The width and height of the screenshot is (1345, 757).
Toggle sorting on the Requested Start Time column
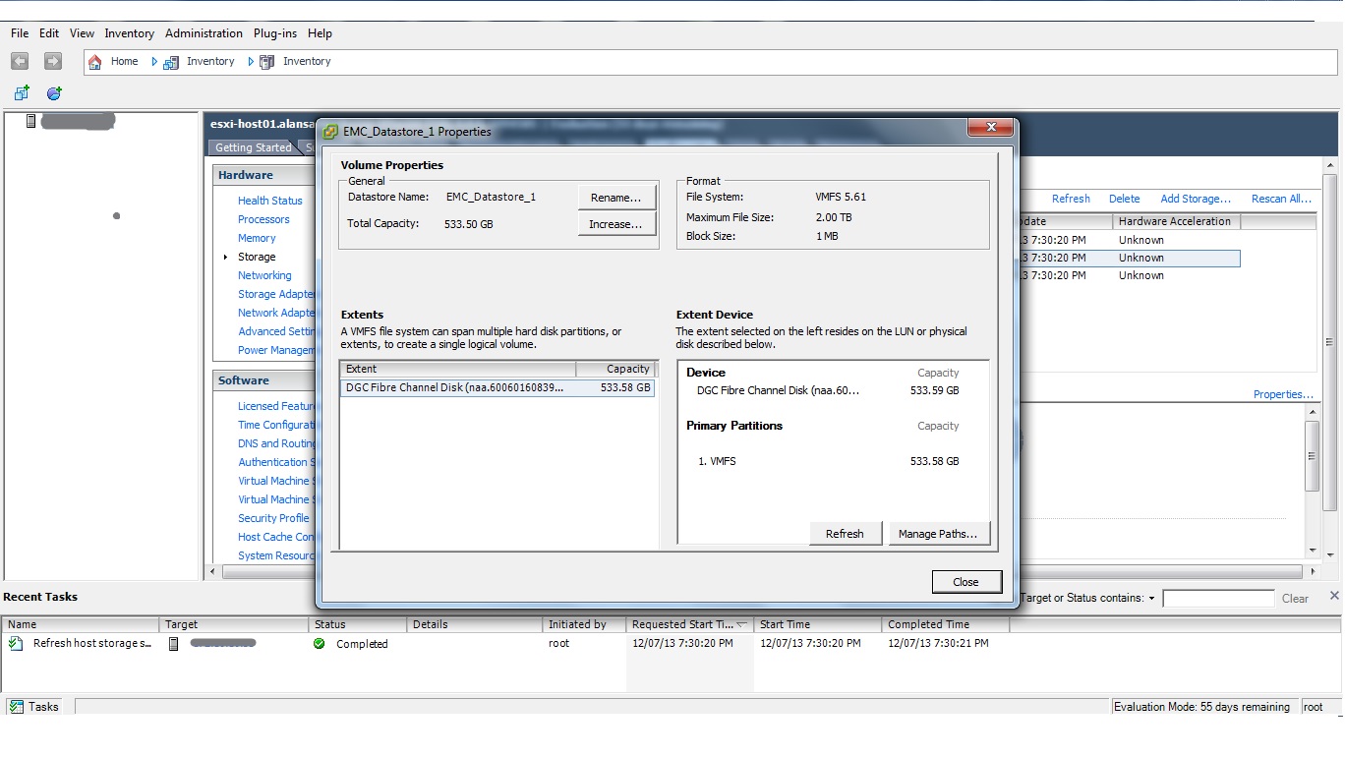coord(688,624)
